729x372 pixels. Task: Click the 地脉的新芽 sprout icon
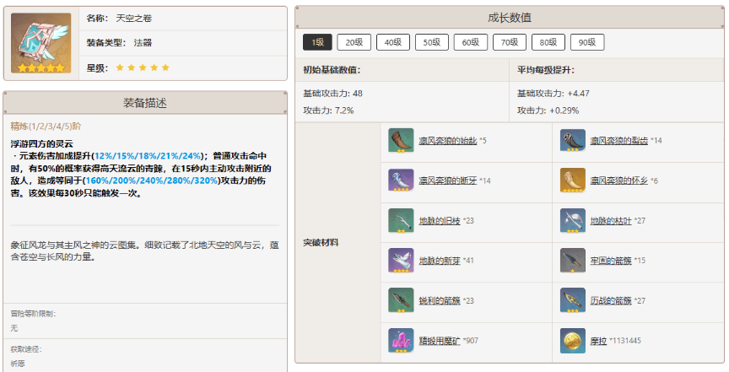401,261
